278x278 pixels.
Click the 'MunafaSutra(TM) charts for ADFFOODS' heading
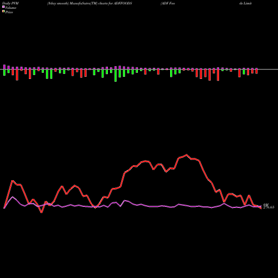coord(101,3)
